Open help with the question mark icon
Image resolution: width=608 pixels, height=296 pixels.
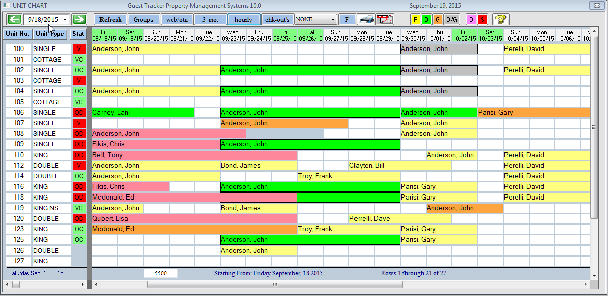[x=500, y=19]
